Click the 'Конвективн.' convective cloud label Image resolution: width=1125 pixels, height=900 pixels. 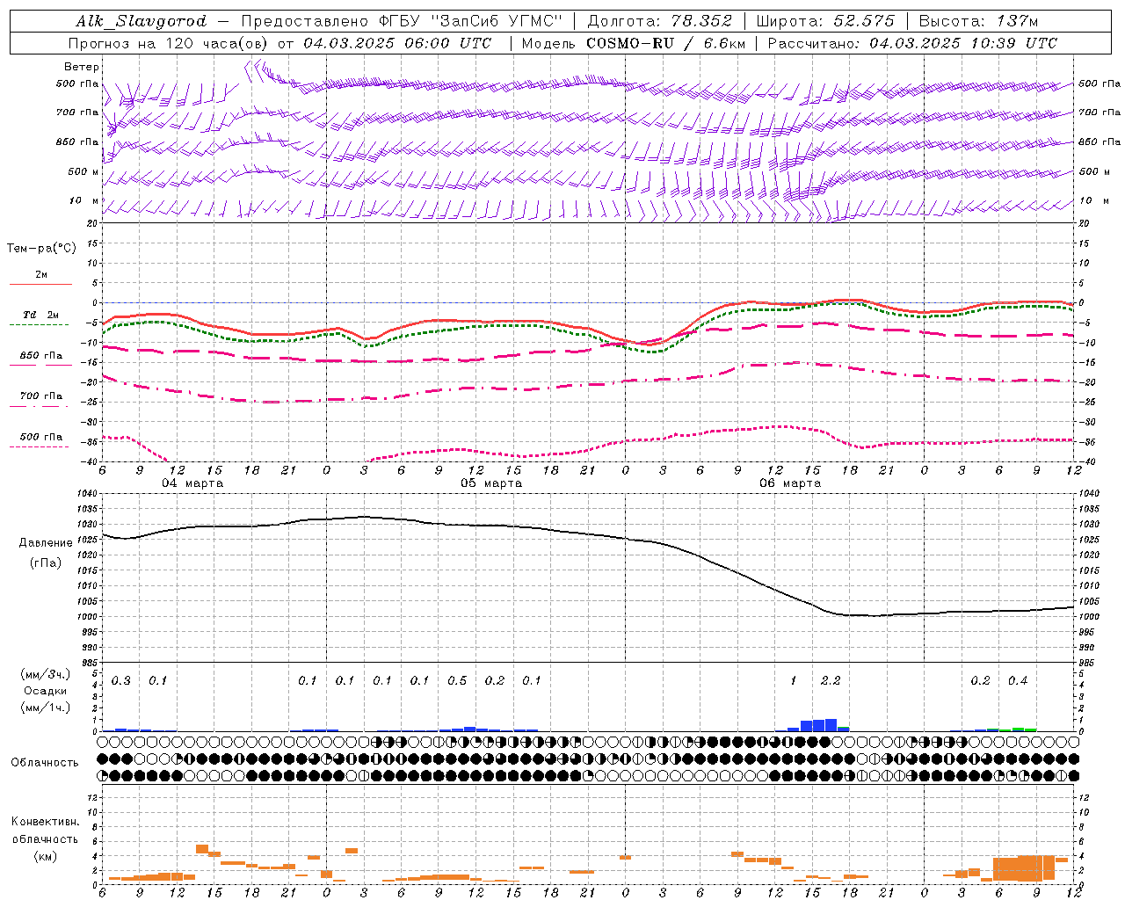point(45,821)
